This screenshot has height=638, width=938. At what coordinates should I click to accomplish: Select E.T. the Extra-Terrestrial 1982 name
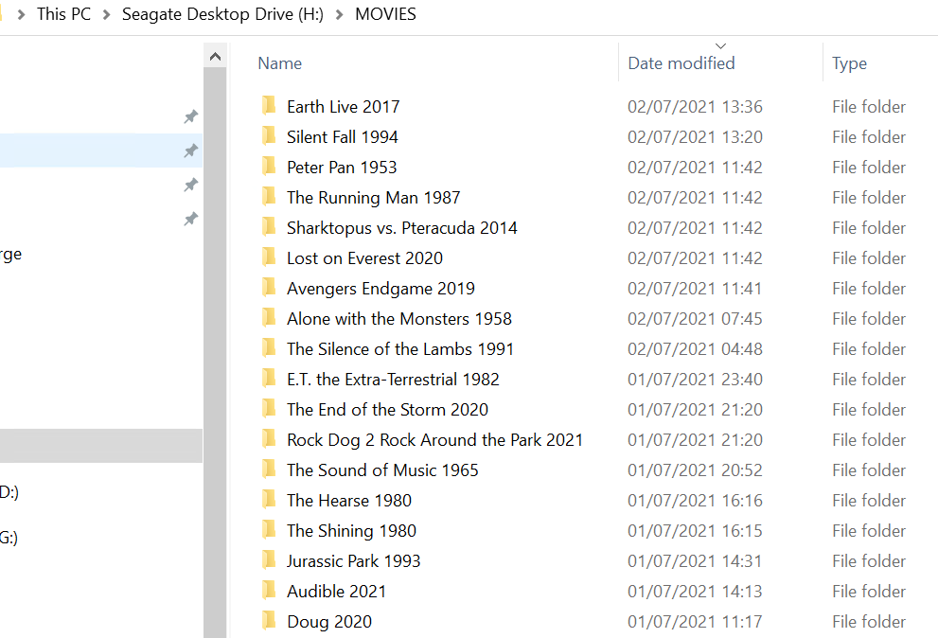[x=393, y=380]
